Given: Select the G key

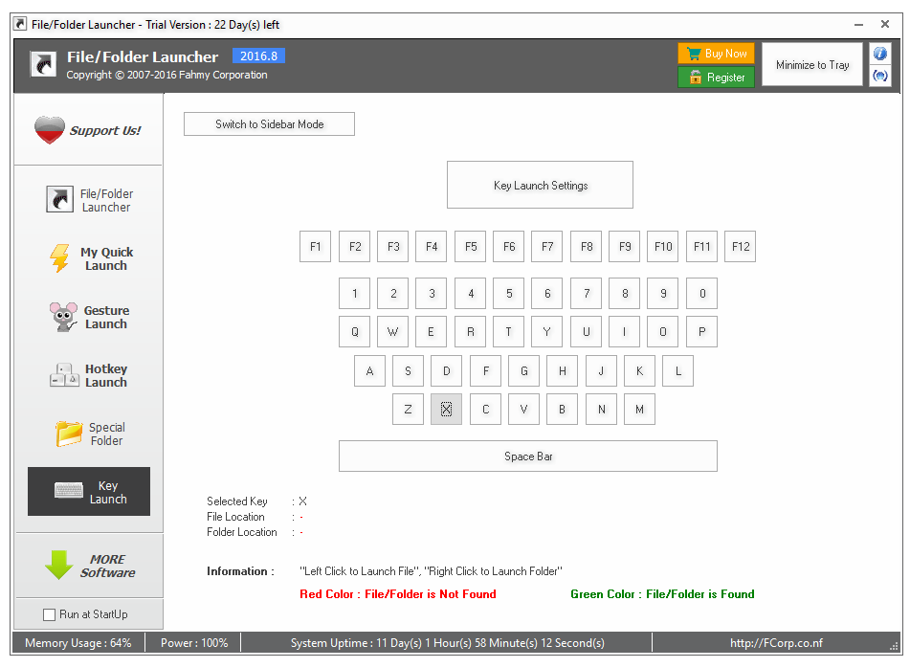Looking at the screenshot, I should point(524,371).
